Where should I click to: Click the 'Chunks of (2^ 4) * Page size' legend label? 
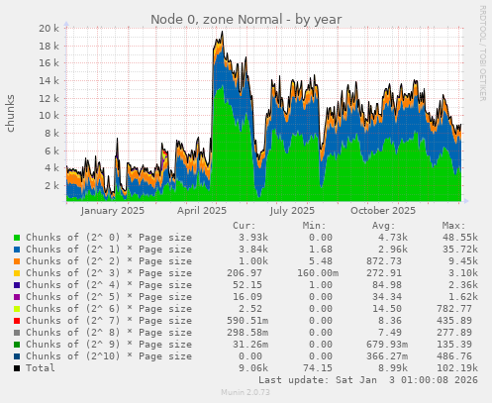109,285
